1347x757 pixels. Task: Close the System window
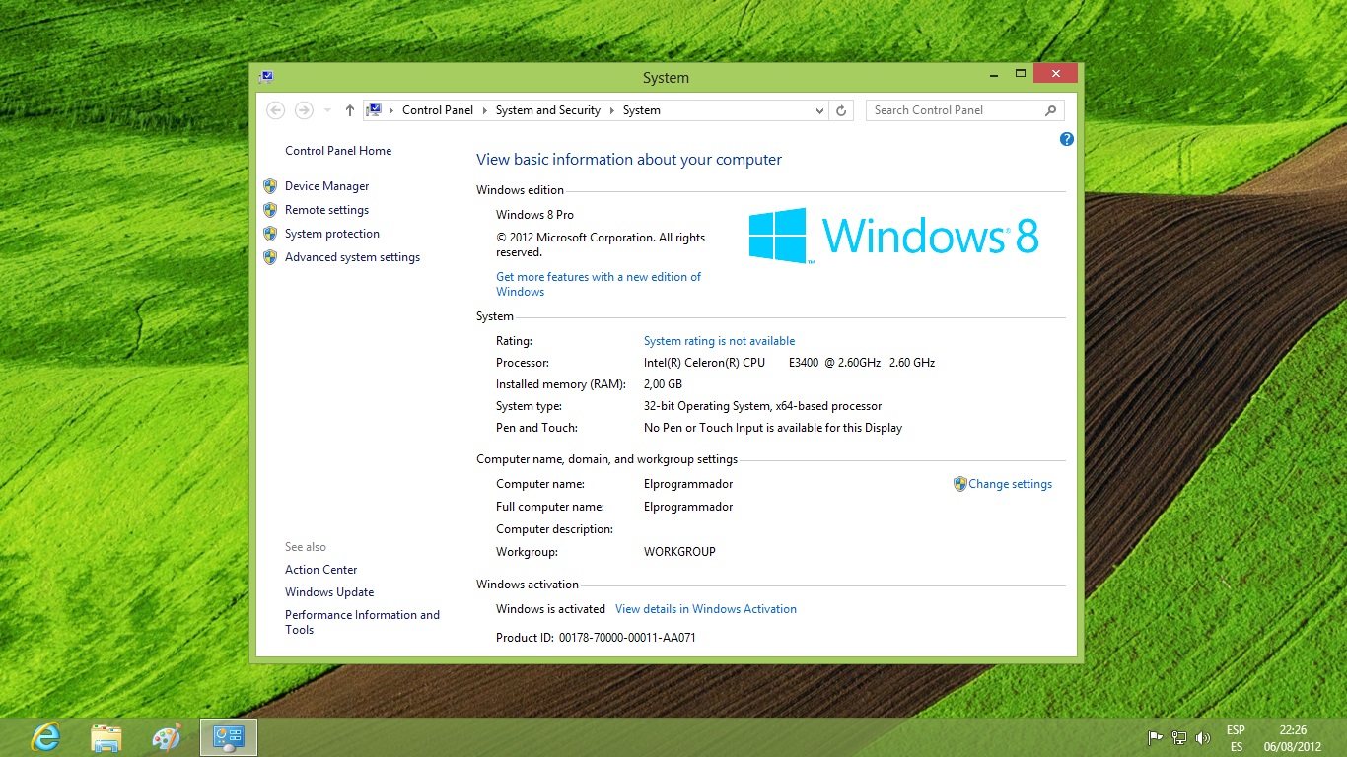click(x=1056, y=74)
